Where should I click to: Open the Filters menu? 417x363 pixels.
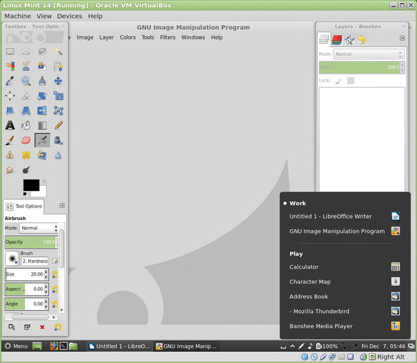pyautogui.click(x=167, y=37)
